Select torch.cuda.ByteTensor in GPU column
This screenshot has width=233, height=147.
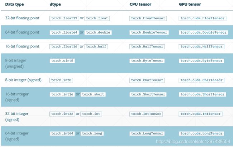(x=201, y=61)
